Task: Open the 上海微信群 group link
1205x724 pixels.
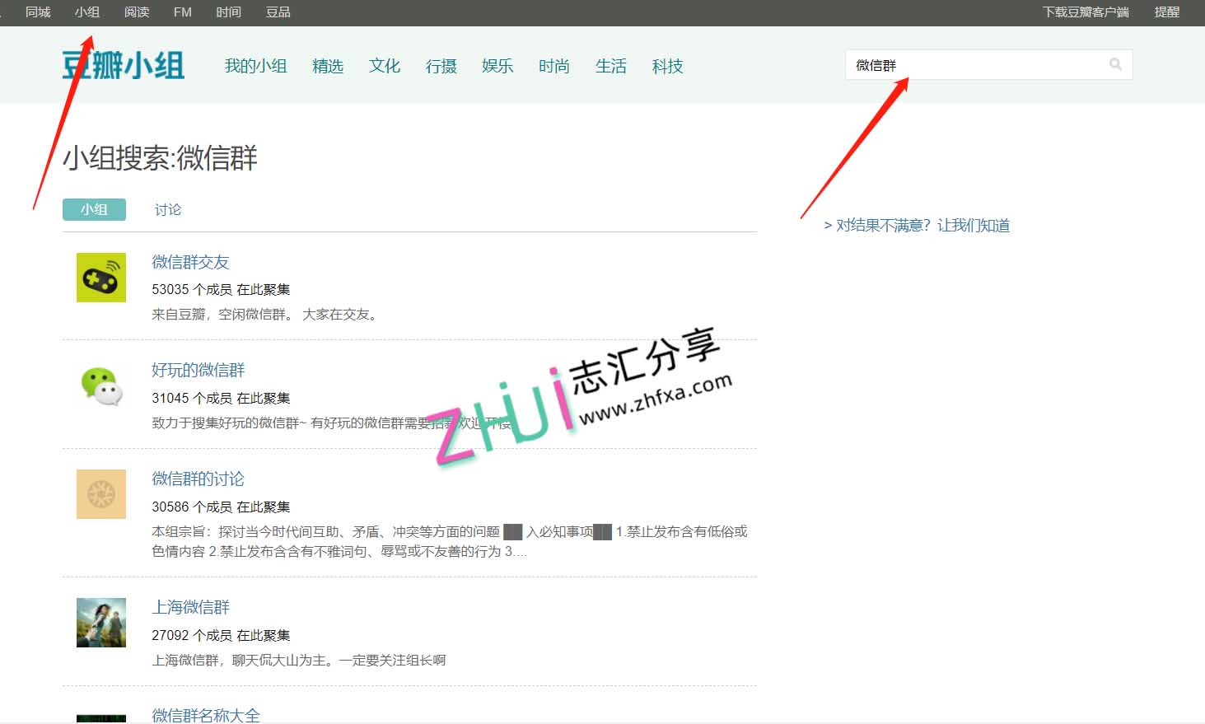Action: point(190,607)
